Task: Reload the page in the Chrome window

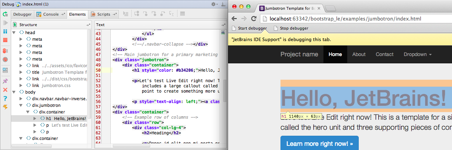Action: [254, 19]
